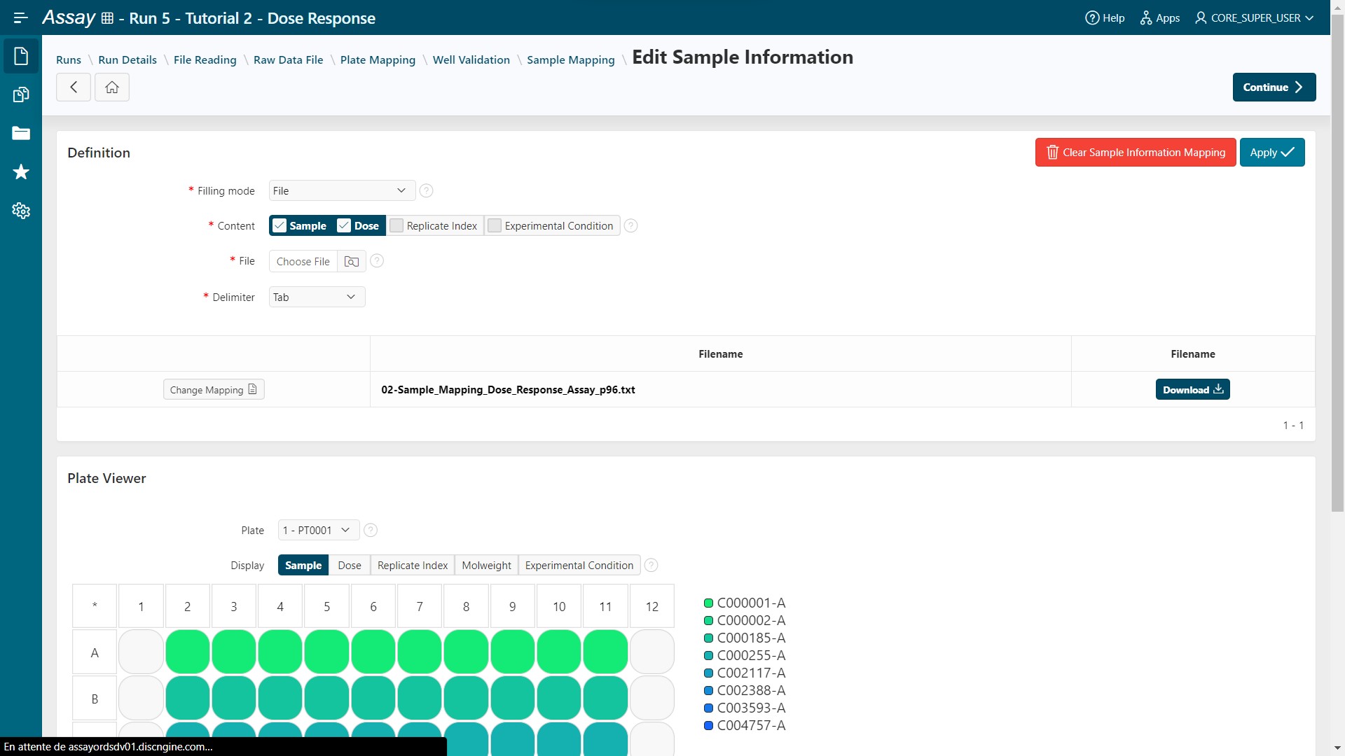Enable the Experimental Condition content checkbox

pyautogui.click(x=495, y=225)
